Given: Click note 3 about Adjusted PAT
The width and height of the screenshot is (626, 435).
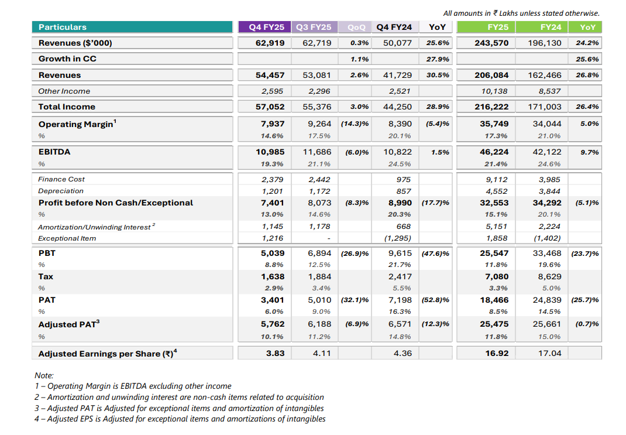Looking at the screenshot, I should pos(179,408).
